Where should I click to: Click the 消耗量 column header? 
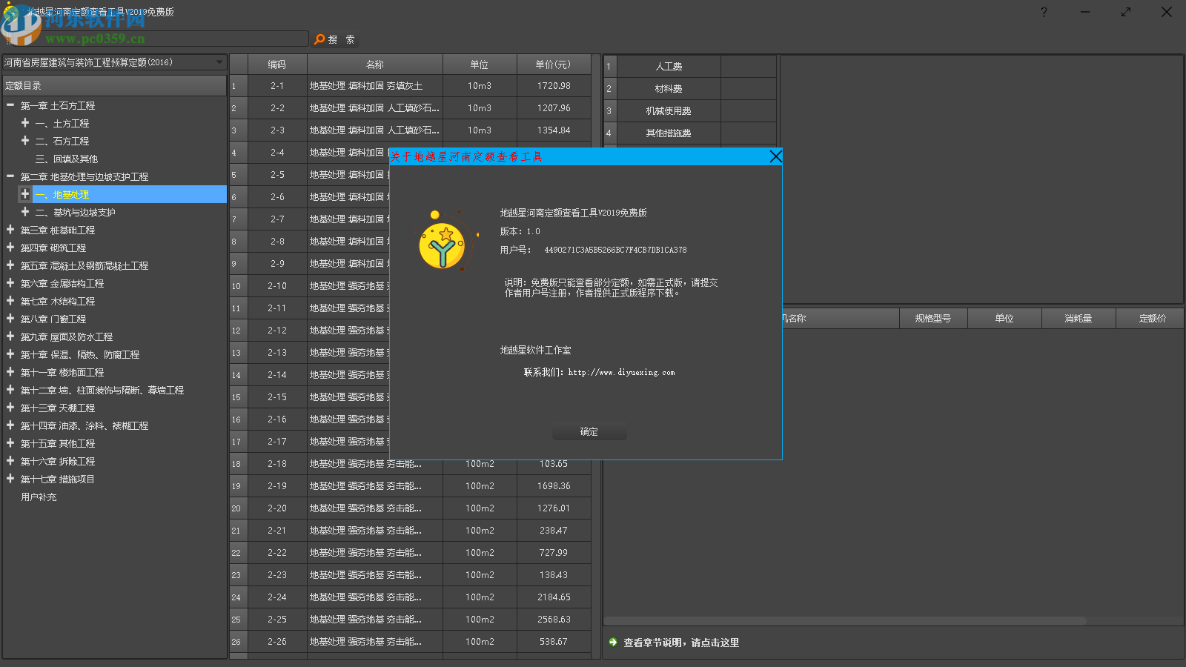pos(1079,318)
